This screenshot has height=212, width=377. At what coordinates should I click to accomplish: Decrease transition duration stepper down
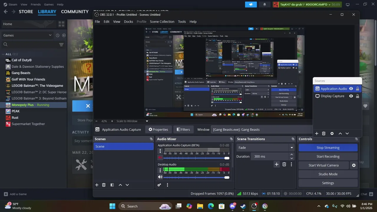[292, 158]
